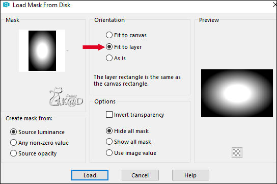Click the PaintShop Pro title bar icon

click(x=6, y=5)
